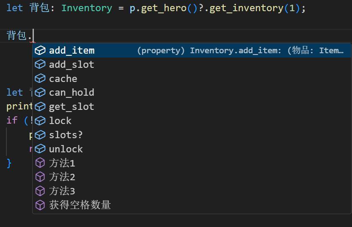Pick the lock completion entry

(60, 121)
